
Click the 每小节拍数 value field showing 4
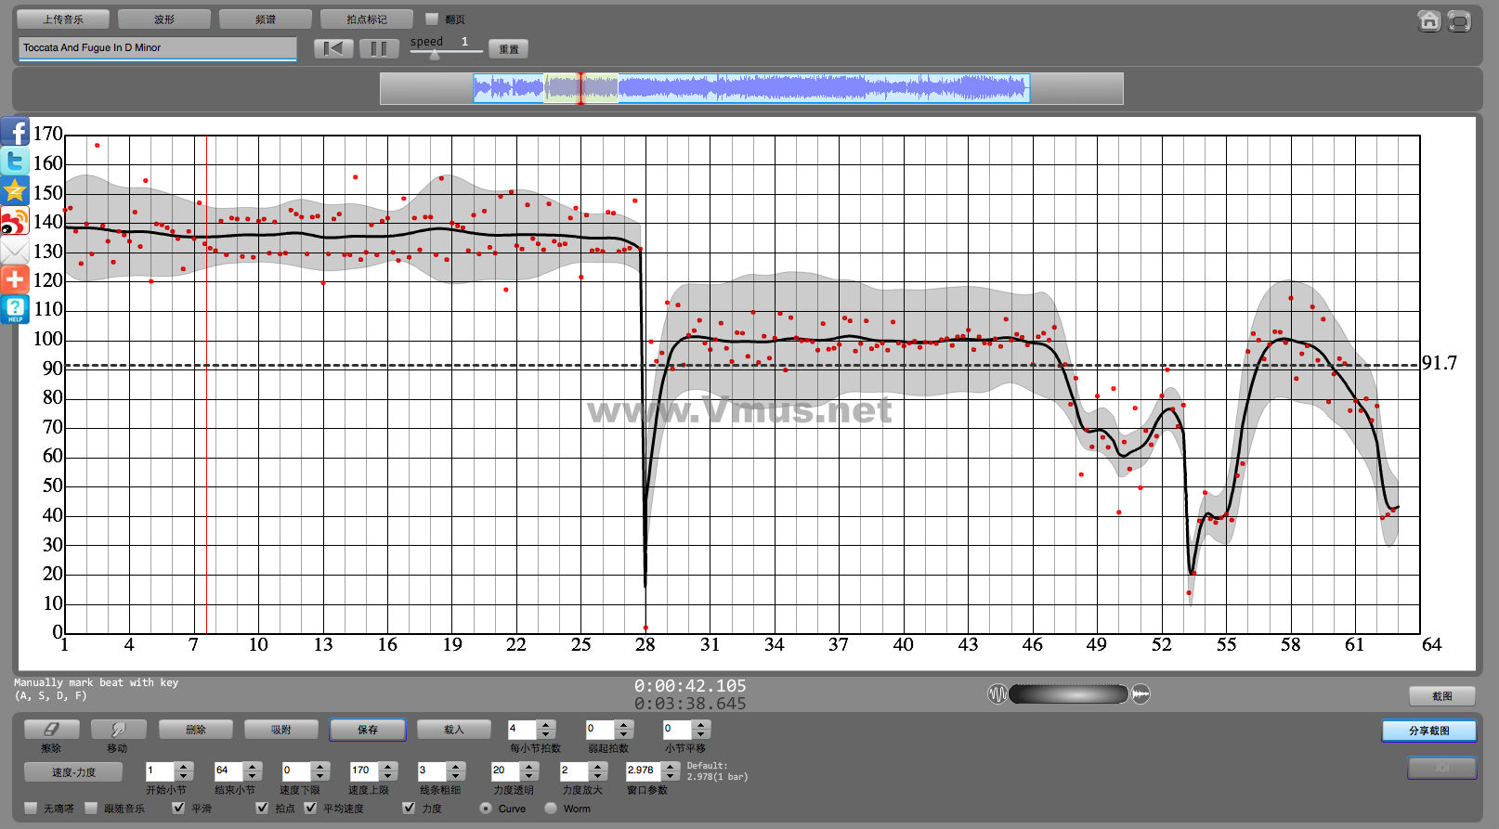point(523,729)
